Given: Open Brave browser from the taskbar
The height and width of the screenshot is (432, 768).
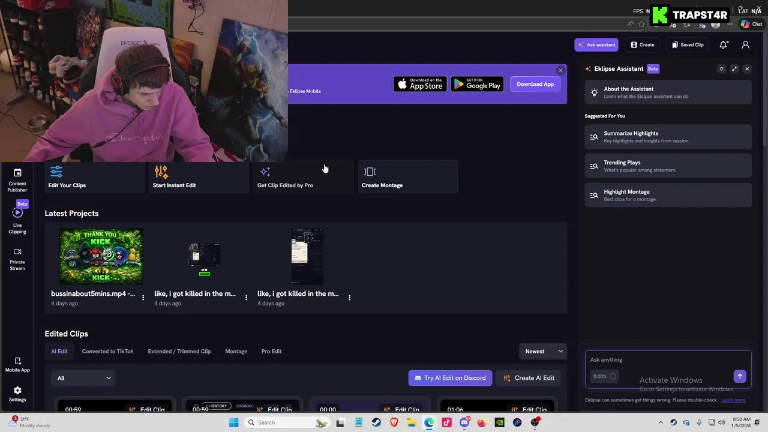Looking at the screenshot, I should click(394, 422).
